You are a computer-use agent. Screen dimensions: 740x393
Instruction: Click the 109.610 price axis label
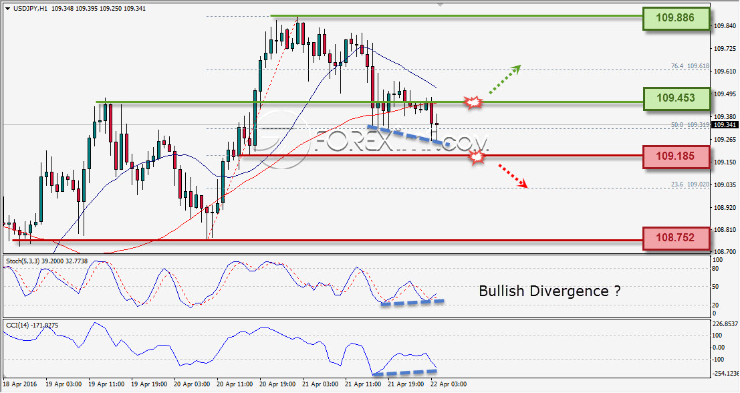coord(725,72)
